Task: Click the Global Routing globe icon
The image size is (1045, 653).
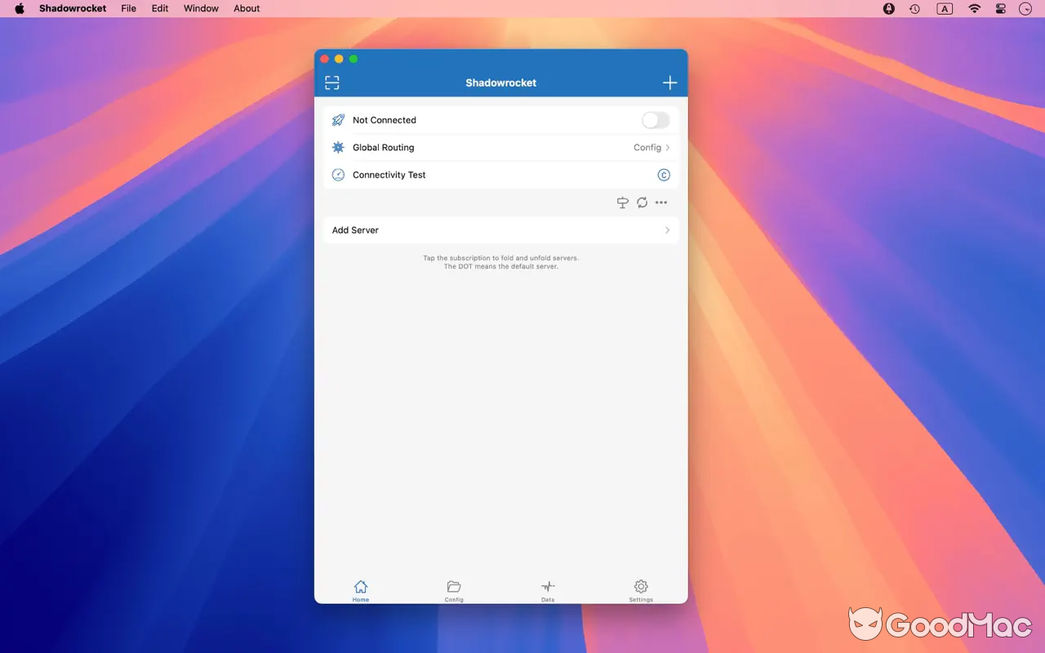Action: (338, 148)
